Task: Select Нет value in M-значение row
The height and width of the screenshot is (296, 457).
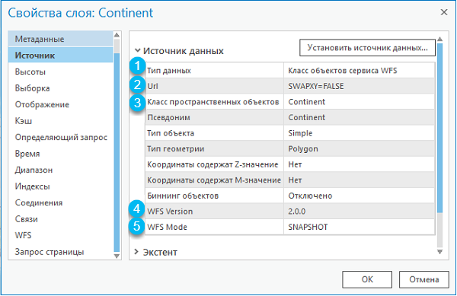Action: coord(295,180)
